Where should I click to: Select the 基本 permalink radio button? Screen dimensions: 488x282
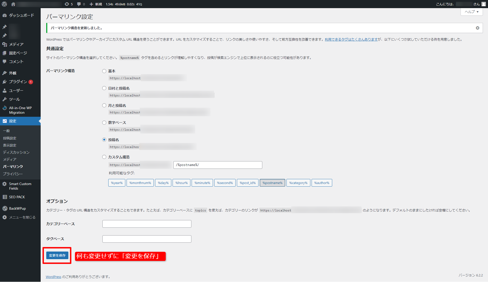(x=104, y=71)
